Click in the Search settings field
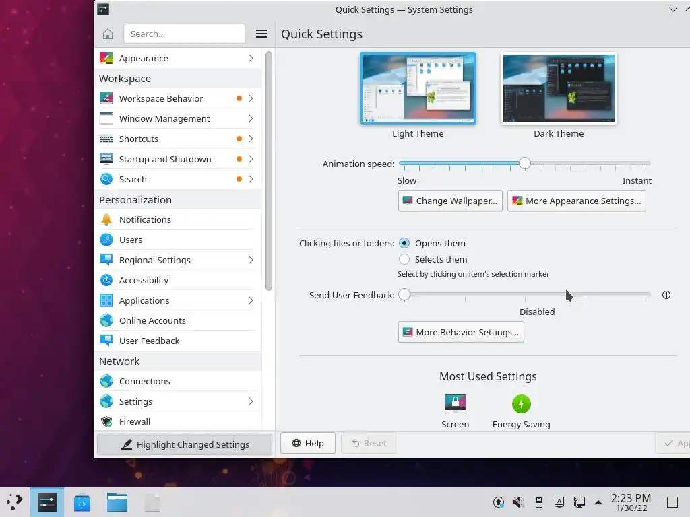The width and height of the screenshot is (690, 517). (x=185, y=34)
